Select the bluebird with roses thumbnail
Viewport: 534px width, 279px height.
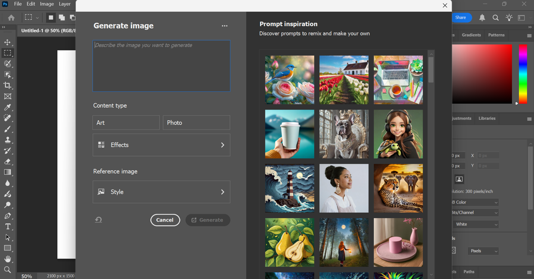290,80
